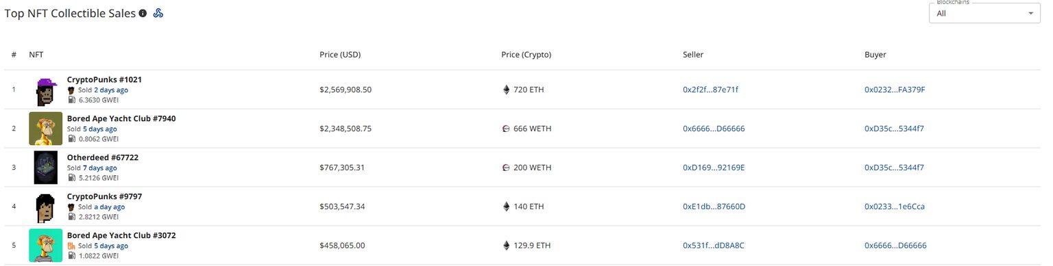Click the Price (USD) column header
The image size is (1053, 266).
pos(340,55)
